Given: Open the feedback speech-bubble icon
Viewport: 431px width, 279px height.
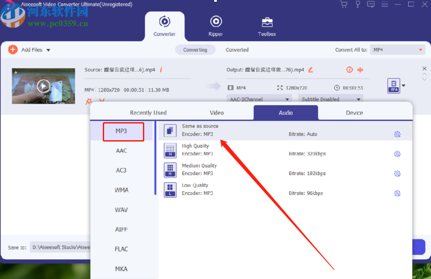Looking at the screenshot, I should [371, 4].
